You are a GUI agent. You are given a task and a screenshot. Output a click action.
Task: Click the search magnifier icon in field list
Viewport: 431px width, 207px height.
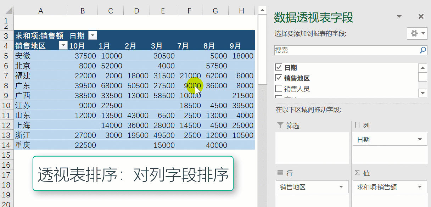[423, 50]
